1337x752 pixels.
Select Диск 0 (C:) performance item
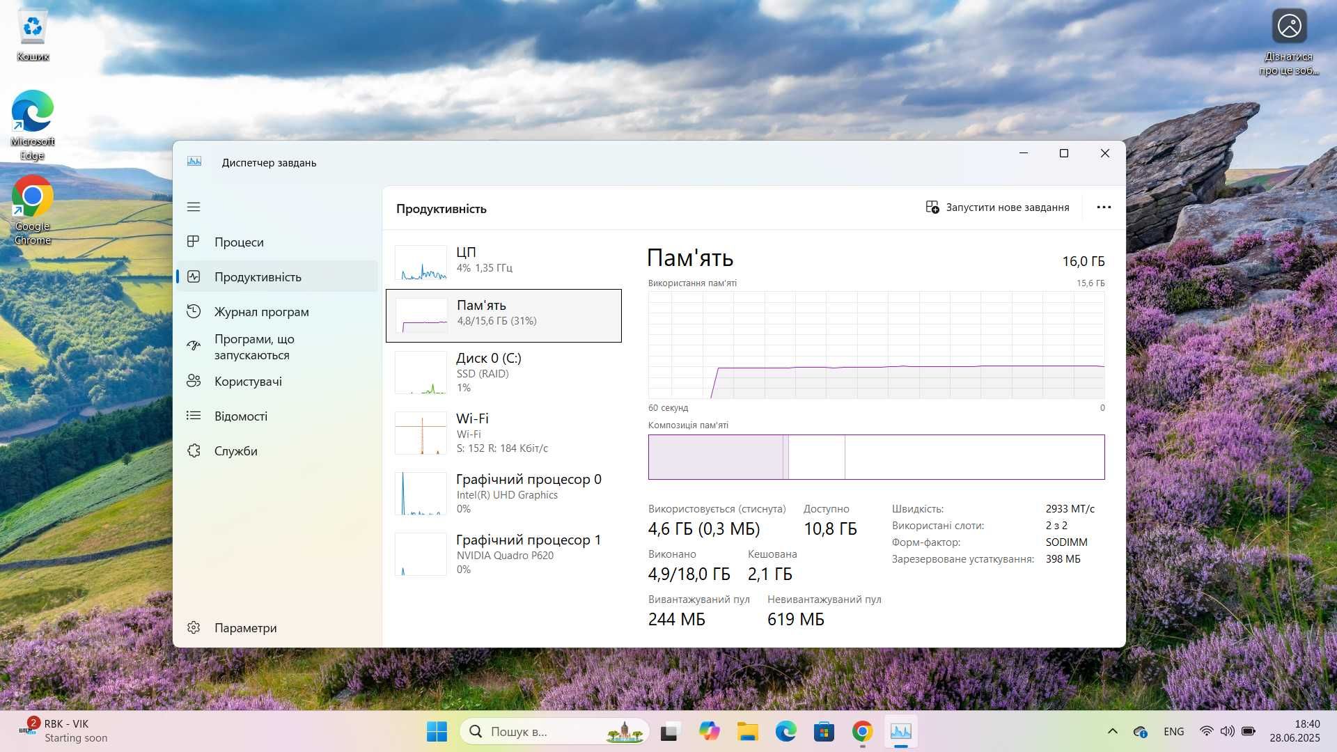coord(503,373)
